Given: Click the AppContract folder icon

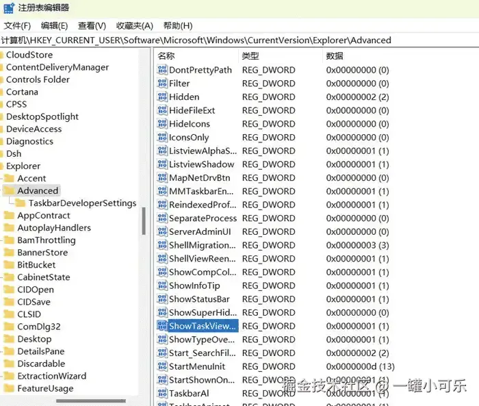Looking at the screenshot, I should pyautogui.click(x=9, y=215).
